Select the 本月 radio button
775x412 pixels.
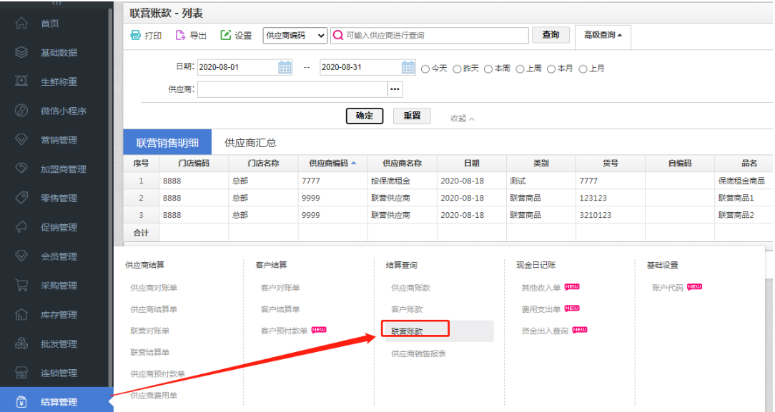point(551,69)
